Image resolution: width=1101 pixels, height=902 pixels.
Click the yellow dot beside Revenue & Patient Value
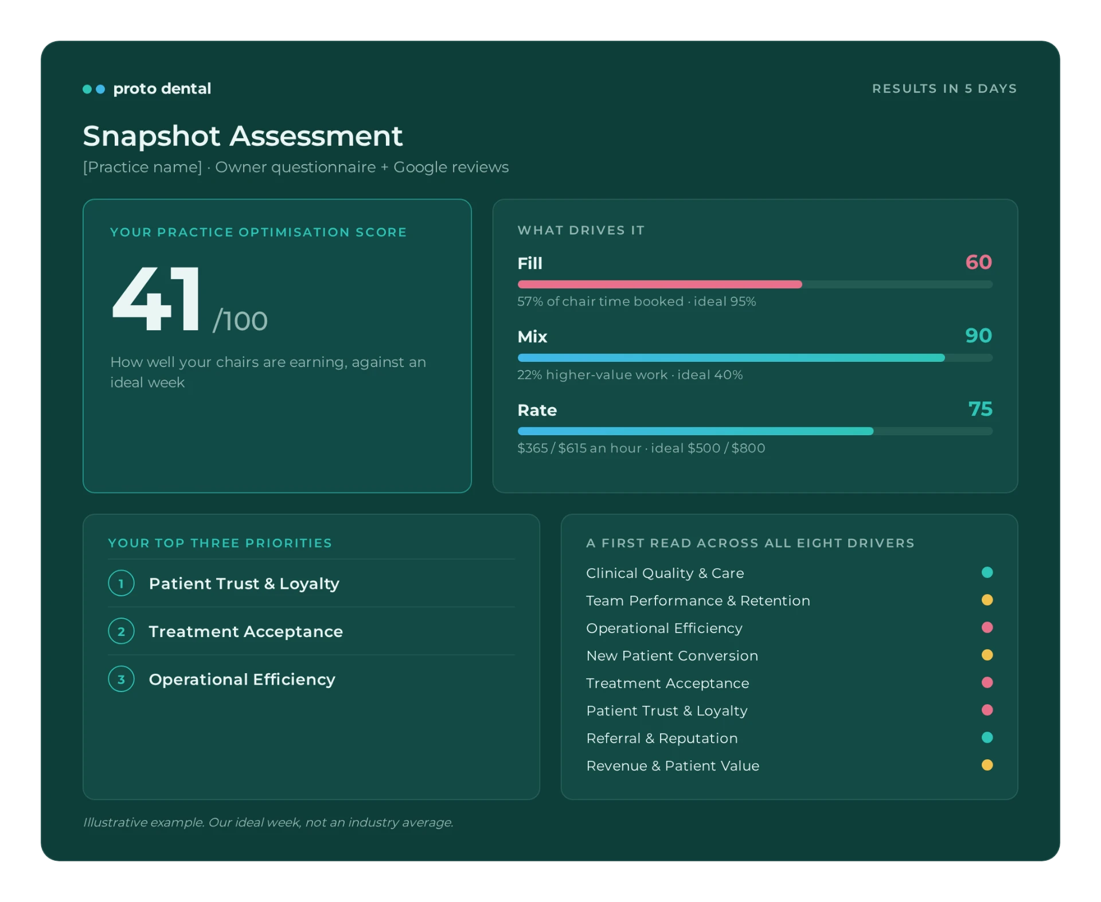coord(987,765)
